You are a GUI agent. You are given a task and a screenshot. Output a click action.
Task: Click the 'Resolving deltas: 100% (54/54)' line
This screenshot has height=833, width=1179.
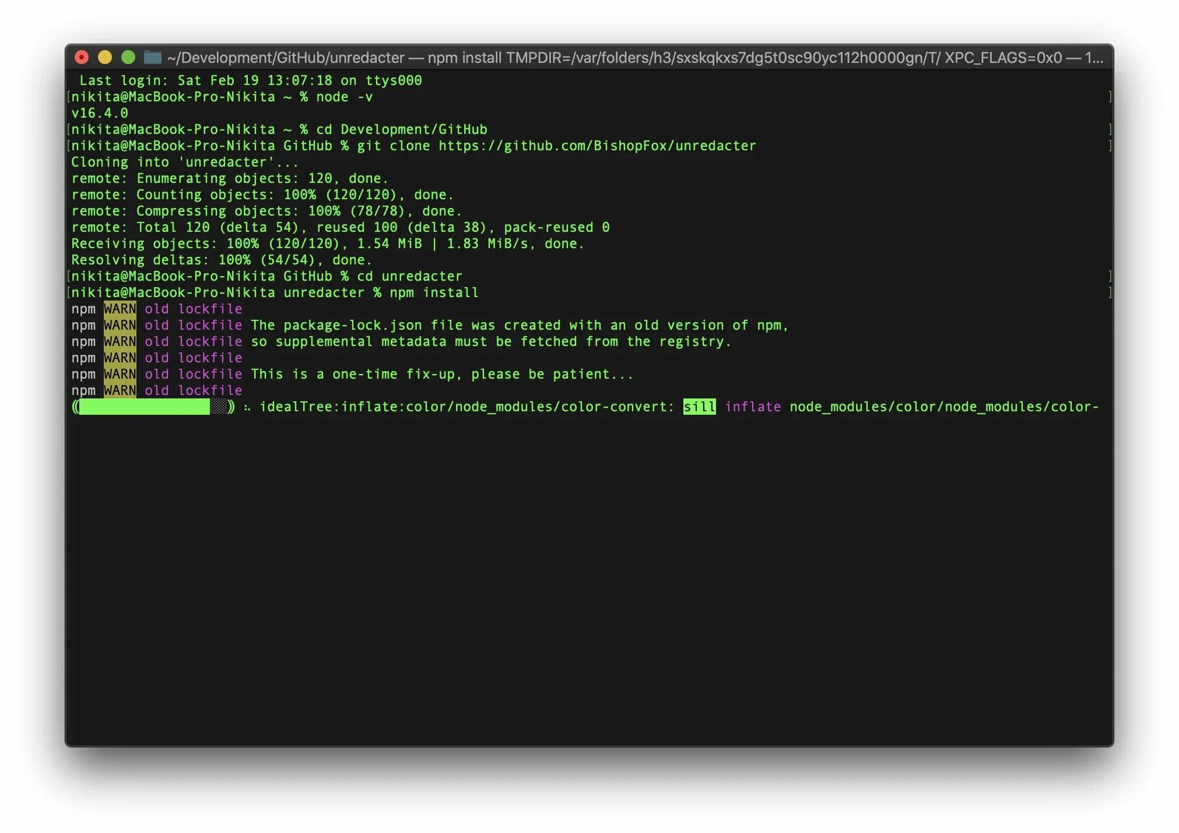click(222, 260)
